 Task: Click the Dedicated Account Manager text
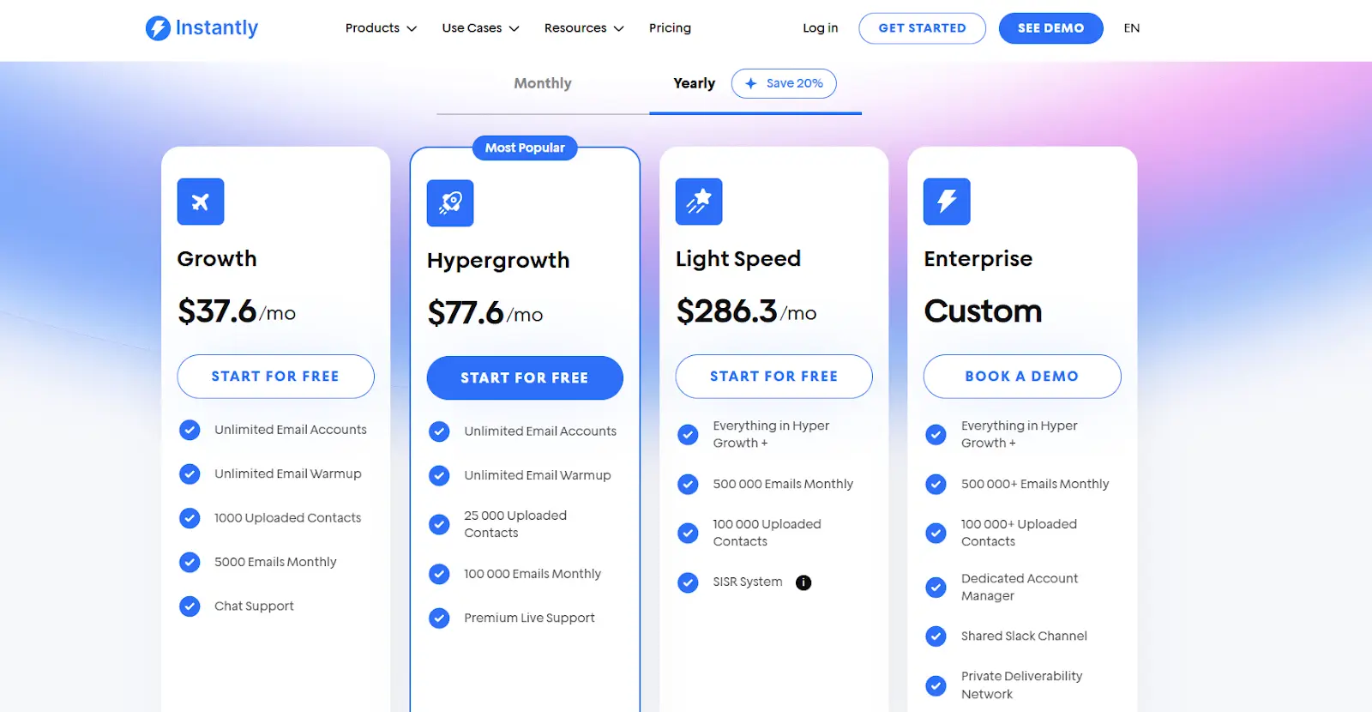tap(1020, 588)
